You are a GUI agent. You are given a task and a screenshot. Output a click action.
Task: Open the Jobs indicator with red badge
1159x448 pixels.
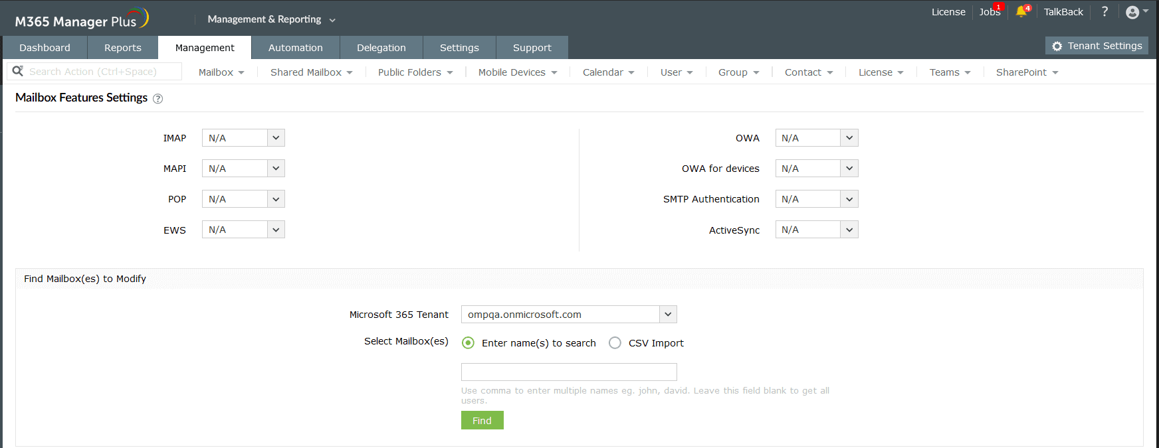[990, 12]
